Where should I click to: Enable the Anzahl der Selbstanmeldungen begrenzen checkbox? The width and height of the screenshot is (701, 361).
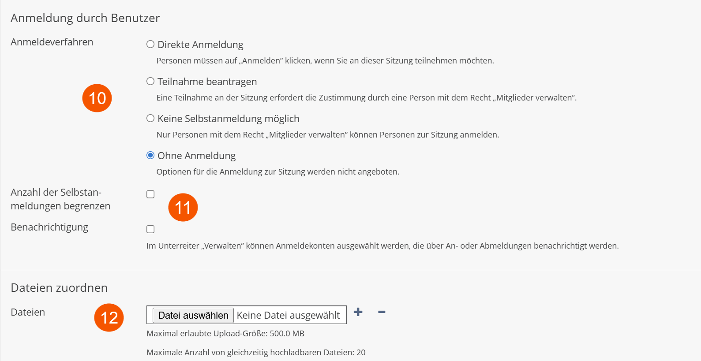click(x=150, y=194)
